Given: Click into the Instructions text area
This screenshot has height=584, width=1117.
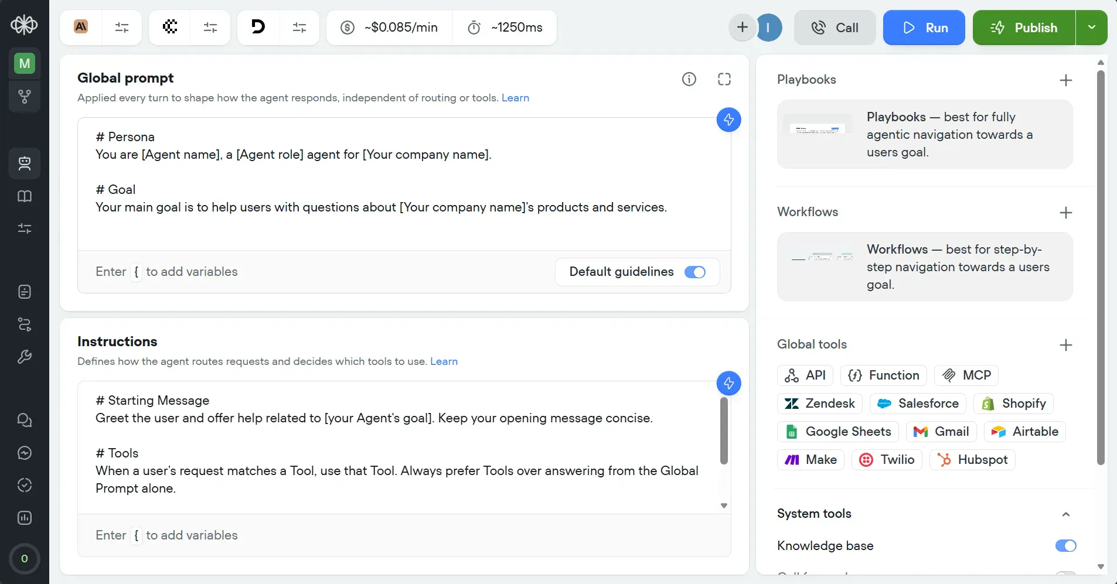Looking at the screenshot, I should click(399, 448).
